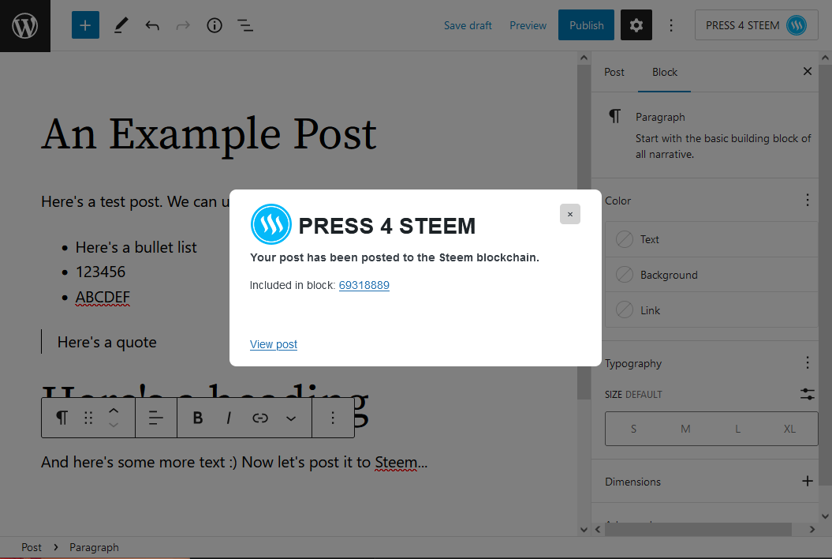Click the Paragraph block type icon in toolbar
832x559 pixels.
click(x=62, y=418)
